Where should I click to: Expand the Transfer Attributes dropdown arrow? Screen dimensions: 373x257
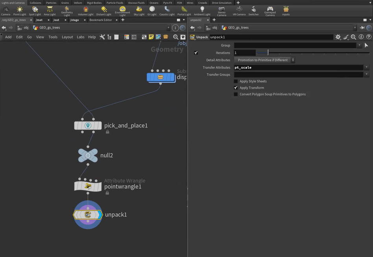[366, 67]
